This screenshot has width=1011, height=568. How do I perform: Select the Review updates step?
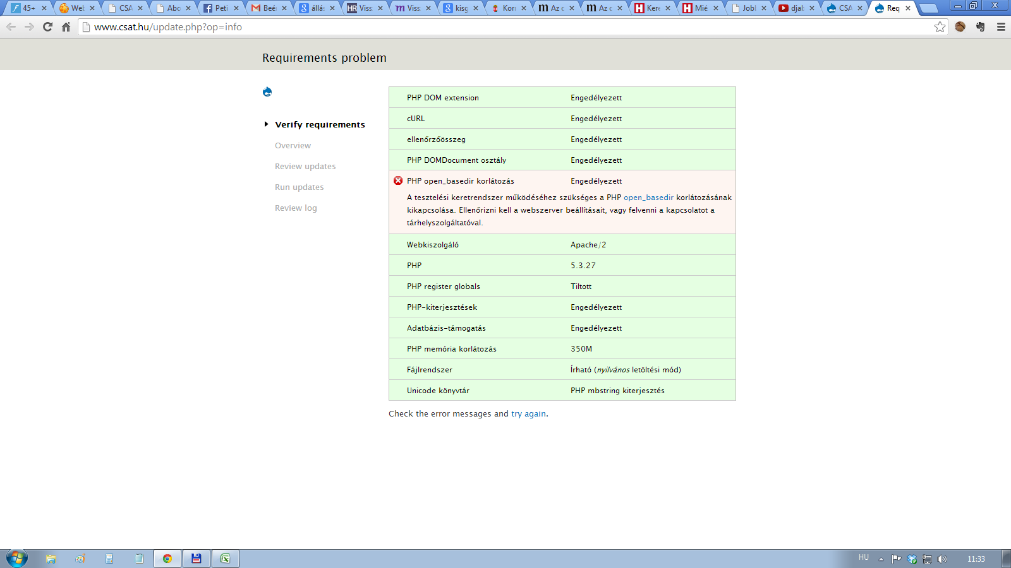[x=305, y=167]
